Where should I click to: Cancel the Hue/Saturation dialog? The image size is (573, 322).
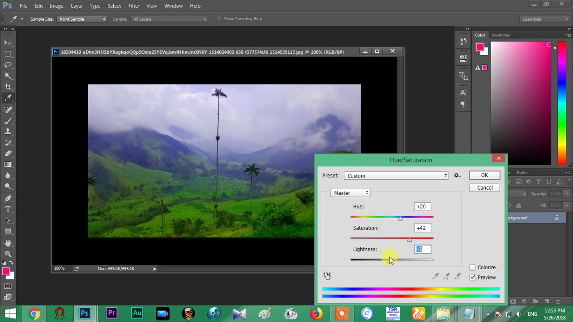pyautogui.click(x=484, y=188)
